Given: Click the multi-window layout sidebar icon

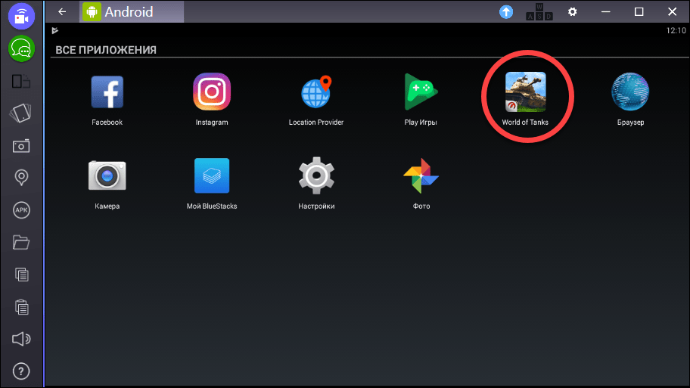Looking at the screenshot, I should pos(21,82).
